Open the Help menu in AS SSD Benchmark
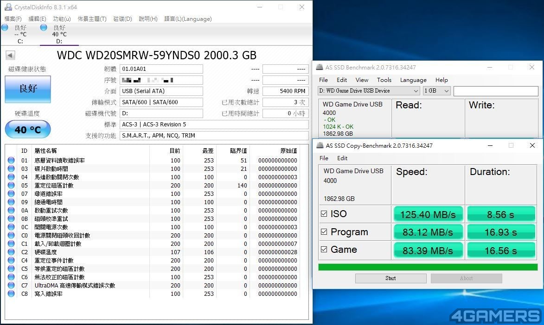Viewport: 544px width, 325px height. click(x=442, y=80)
